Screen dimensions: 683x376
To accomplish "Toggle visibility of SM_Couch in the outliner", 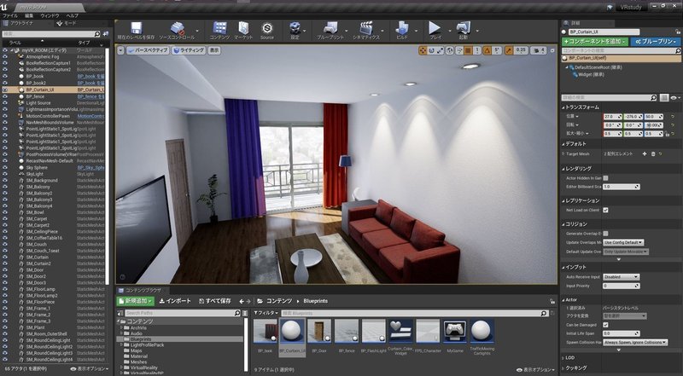I will tap(5, 245).
